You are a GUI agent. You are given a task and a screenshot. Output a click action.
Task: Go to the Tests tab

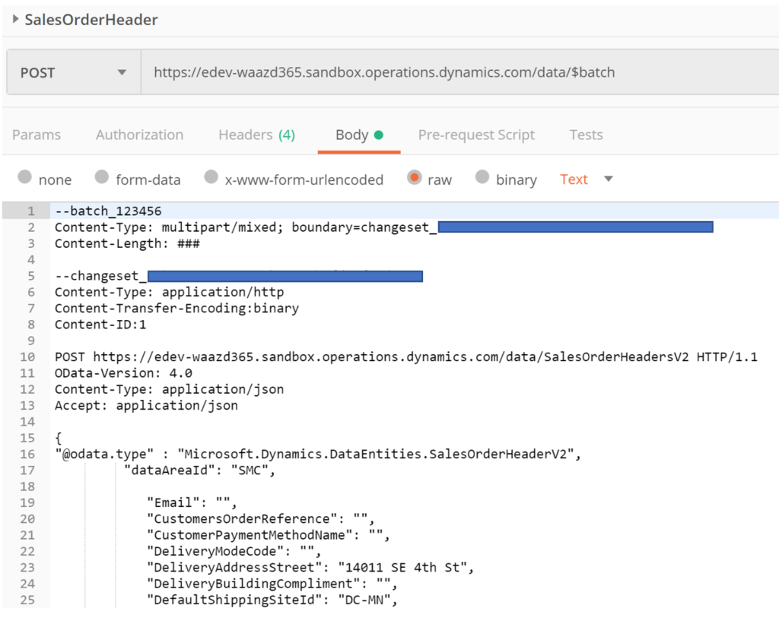click(x=586, y=135)
